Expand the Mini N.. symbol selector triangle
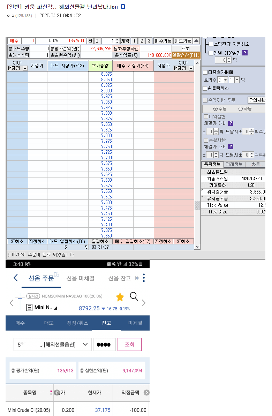The image size is (272, 416). pos(55,308)
